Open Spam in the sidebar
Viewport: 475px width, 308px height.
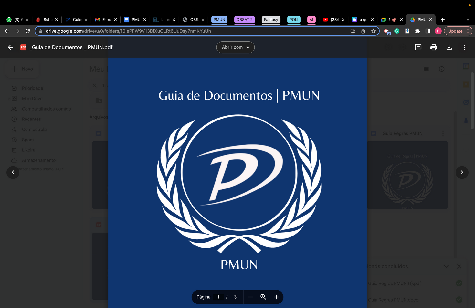[x=27, y=140]
